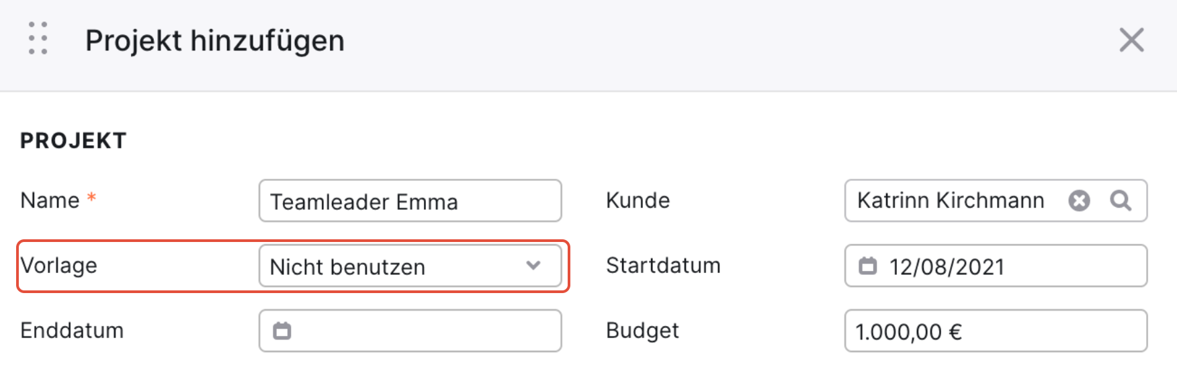The width and height of the screenshot is (1177, 365).
Task: Select the Nicht benutzen template dropdown
Action: (x=410, y=266)
